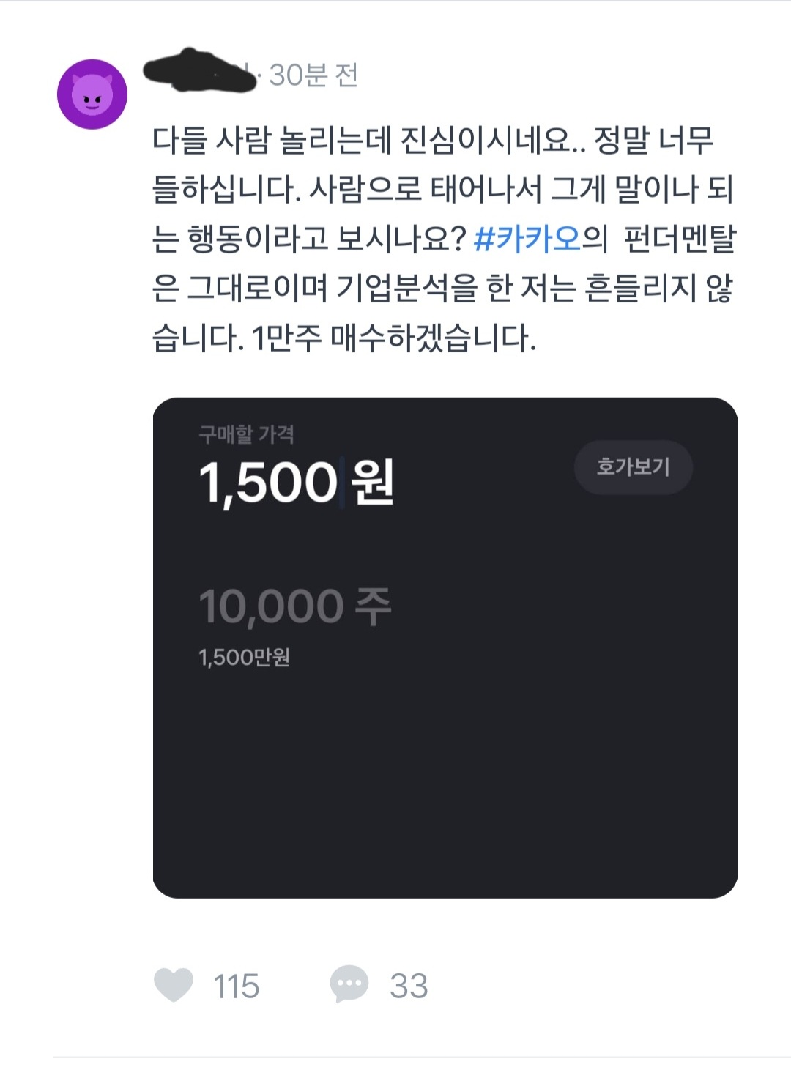The width and height of the screenshot is (791, 1078).
Task: Click the blacked-out author username
Action: [x=199, y=71]
